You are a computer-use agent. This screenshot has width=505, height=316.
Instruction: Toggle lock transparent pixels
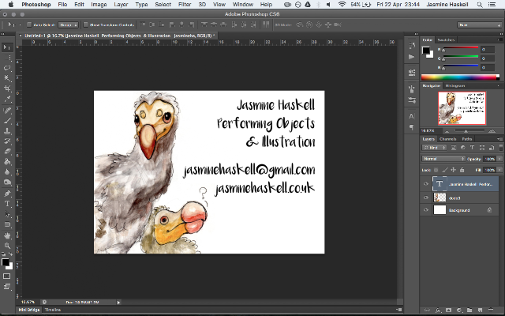[x=436, y=170]
